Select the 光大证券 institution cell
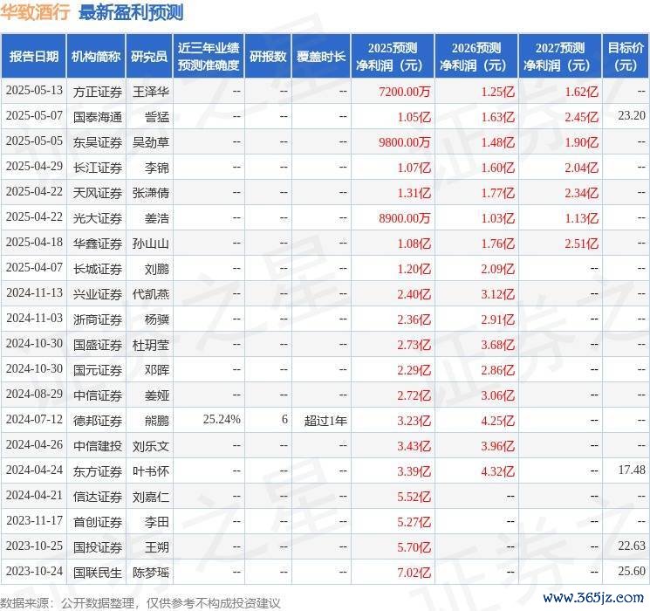Image resolution: width=650 pixels, height=611 pixels. click(x=98, y=218)
